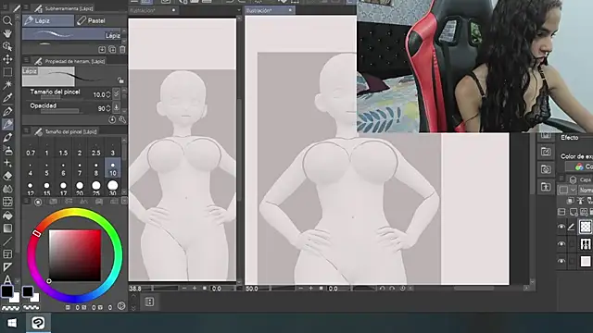Open the brush size dynamics dropdown
The width and height of the screenshot is (593, 333).
pos(116,93)
